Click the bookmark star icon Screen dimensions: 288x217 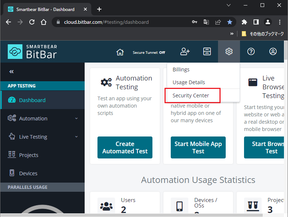coord(230,22)
